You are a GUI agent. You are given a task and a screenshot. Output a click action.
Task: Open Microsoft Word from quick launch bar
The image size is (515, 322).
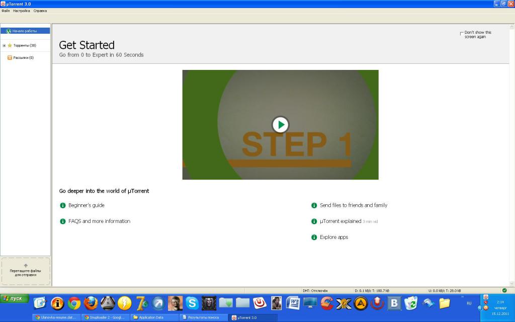[293, 303]
